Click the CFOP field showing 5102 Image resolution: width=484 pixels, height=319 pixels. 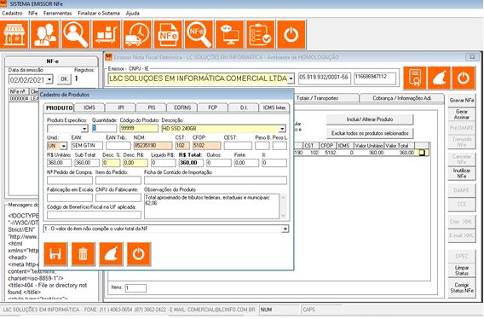tap(206, 146)
